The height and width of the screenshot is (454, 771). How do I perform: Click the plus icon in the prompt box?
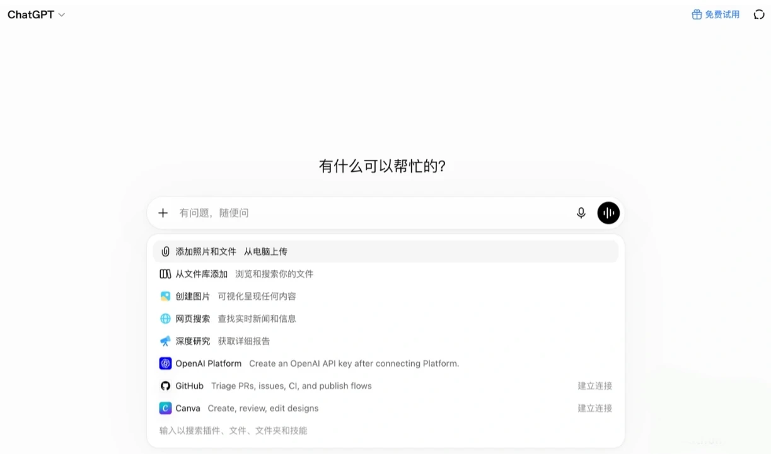pos(163,213)
